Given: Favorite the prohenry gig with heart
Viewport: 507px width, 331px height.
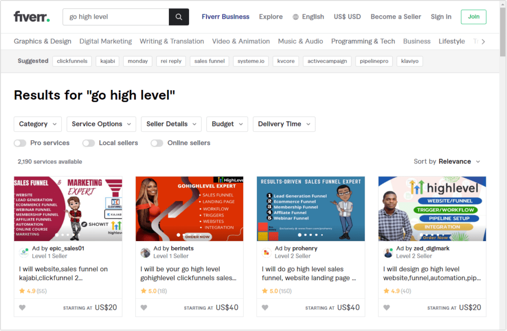Looking at the screenshot, I should tap(265, 307).
